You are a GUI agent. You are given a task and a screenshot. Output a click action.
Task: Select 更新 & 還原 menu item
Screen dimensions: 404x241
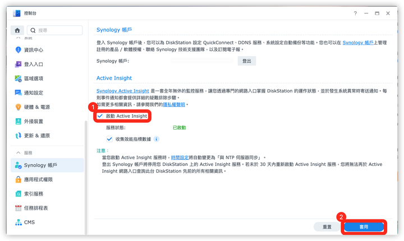[x=47, y=136]
